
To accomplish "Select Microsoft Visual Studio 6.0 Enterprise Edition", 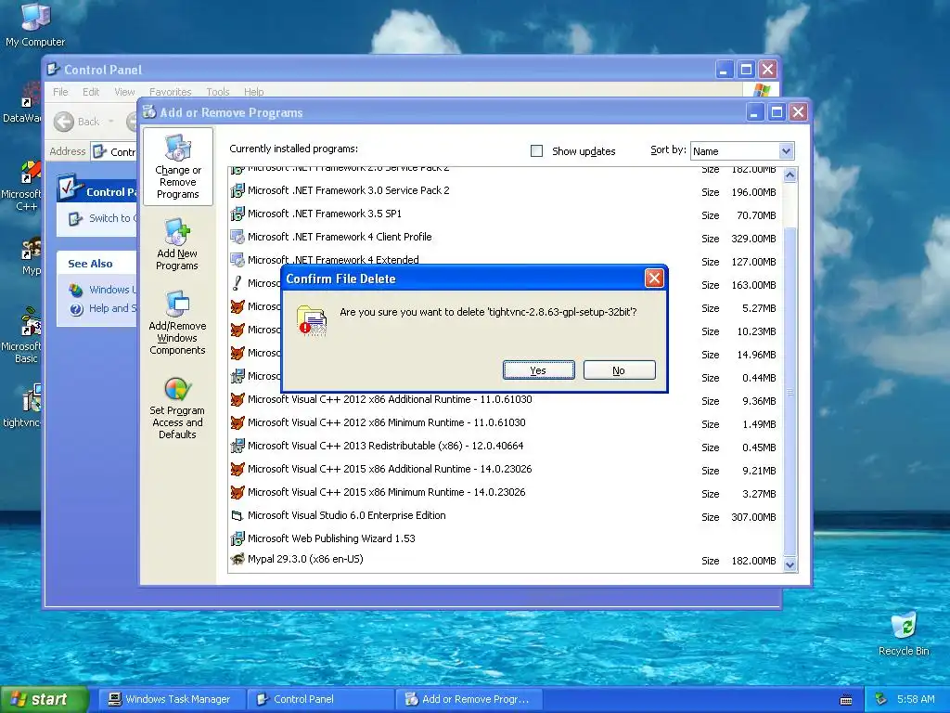I will click(347, 515).
